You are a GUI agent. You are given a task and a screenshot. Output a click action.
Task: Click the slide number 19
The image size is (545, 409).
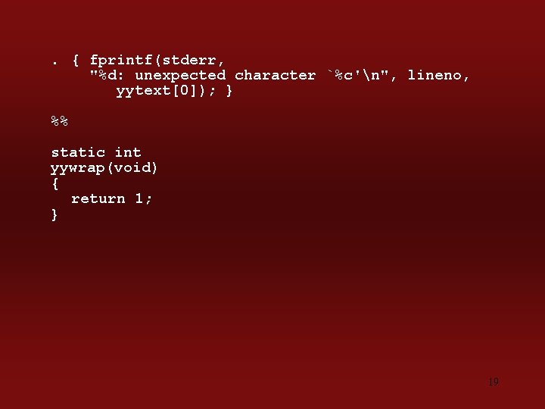coord(494,382)
